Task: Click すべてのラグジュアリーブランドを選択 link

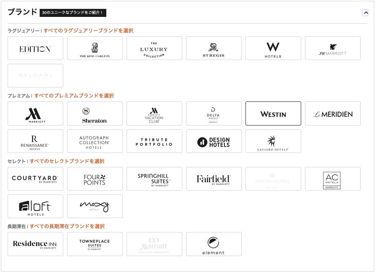Action: coord(88,31)
